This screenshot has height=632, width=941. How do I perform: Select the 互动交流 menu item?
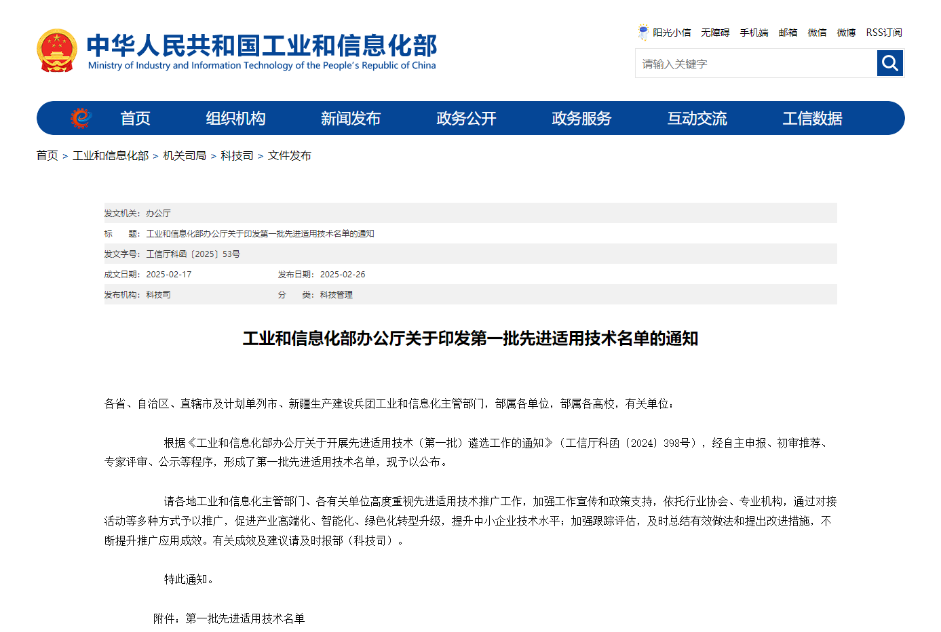pyautogui.click(x=697, y=119)
